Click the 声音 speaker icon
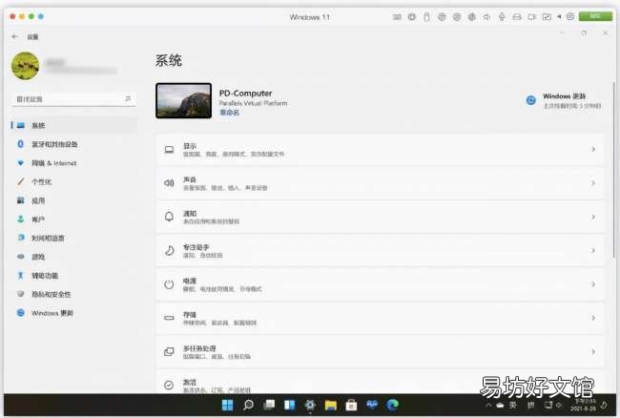620x418 pixels. 169,183
